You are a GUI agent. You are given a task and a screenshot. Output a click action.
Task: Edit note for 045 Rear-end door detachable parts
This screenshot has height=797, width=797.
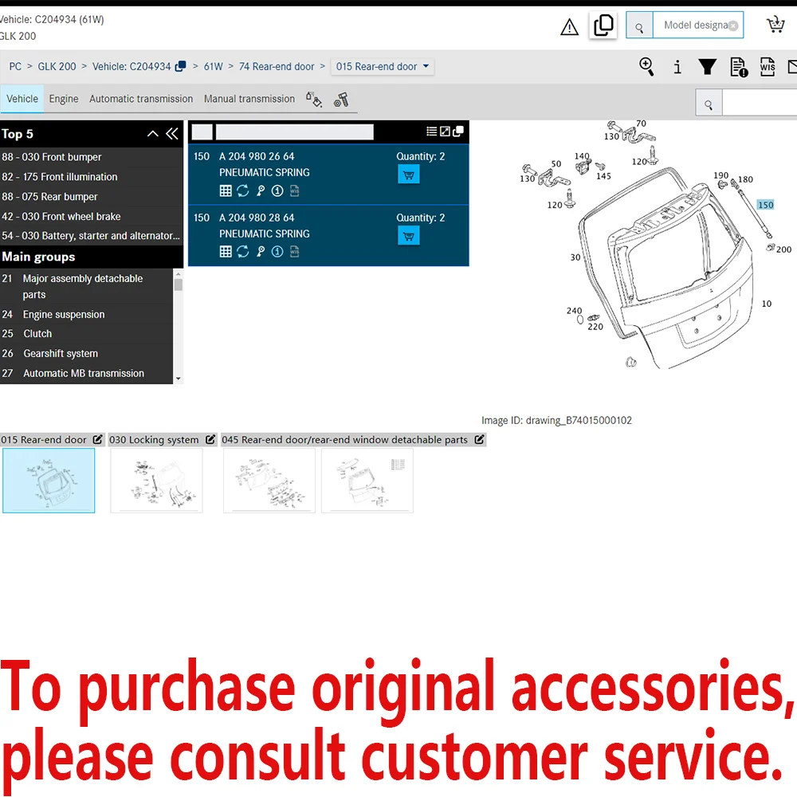479,439
